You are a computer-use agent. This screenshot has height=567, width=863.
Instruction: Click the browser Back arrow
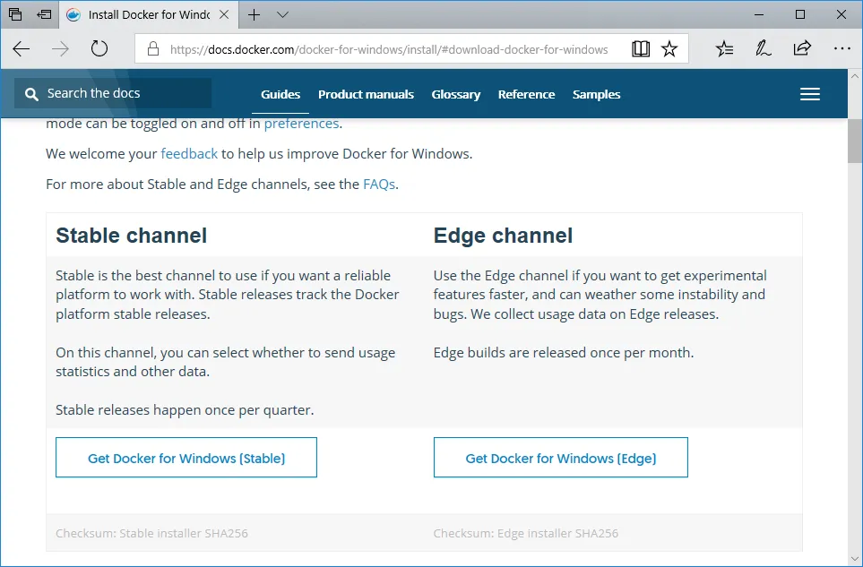tap(22, 49)
